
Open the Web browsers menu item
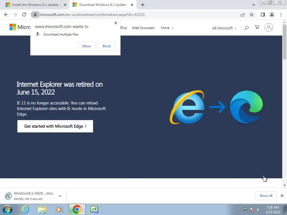[x=143, y=28]
